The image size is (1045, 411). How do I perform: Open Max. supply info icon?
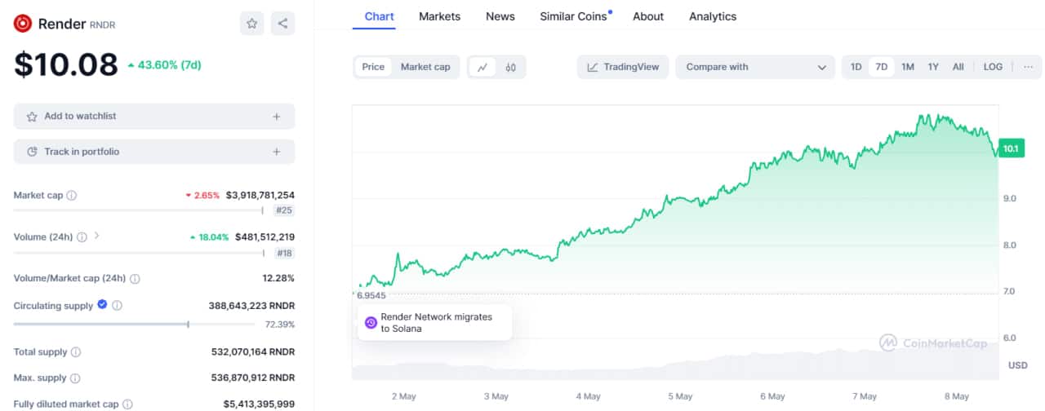(74, 378)
